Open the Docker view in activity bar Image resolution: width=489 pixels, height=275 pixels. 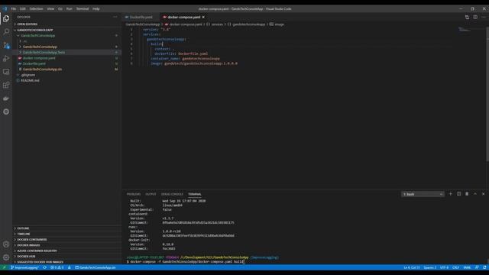click(6, 99)
